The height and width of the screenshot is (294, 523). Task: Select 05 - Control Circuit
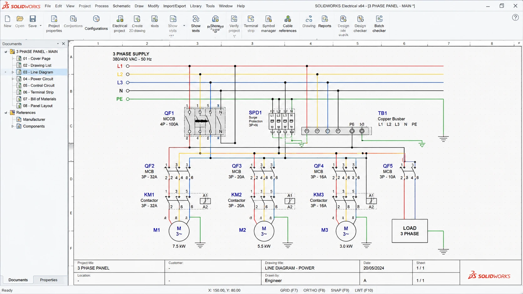click(39, 86)
